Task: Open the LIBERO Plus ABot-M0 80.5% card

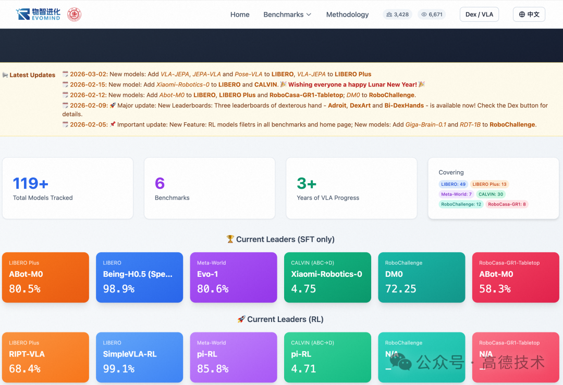Action: [x=45, y=277]
